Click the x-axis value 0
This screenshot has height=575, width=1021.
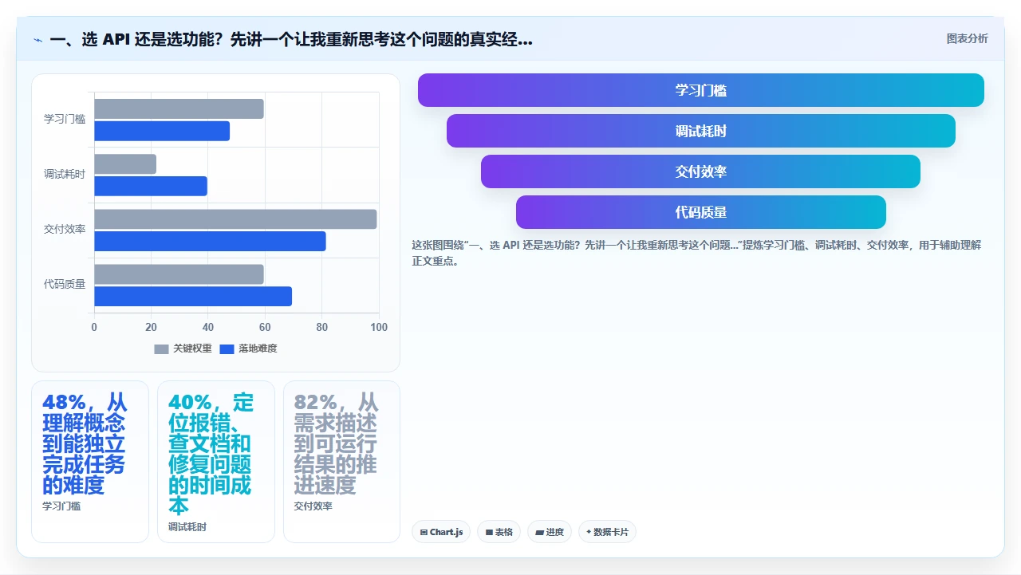(x=94, y=327)
